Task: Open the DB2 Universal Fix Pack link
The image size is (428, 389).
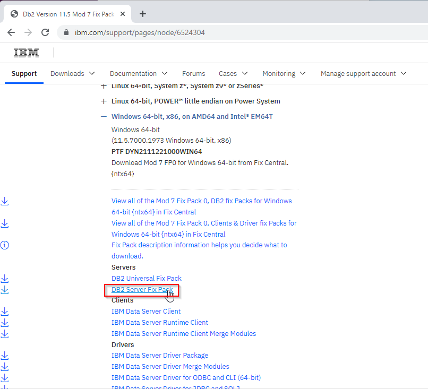Action: [146, 278]
